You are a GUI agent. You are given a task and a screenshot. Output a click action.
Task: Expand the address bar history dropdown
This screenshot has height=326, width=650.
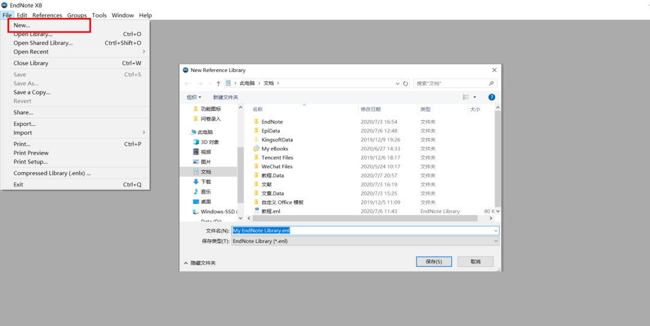point(398,83)
